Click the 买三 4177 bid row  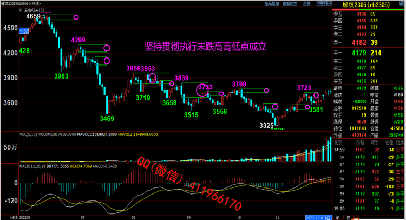pyautogui.click(x=369, y=68)
